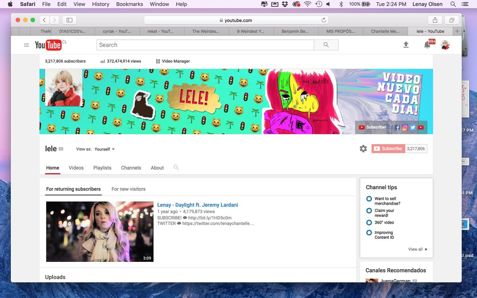Switch to channel Channels tab
477x298 pixels.
131,168
